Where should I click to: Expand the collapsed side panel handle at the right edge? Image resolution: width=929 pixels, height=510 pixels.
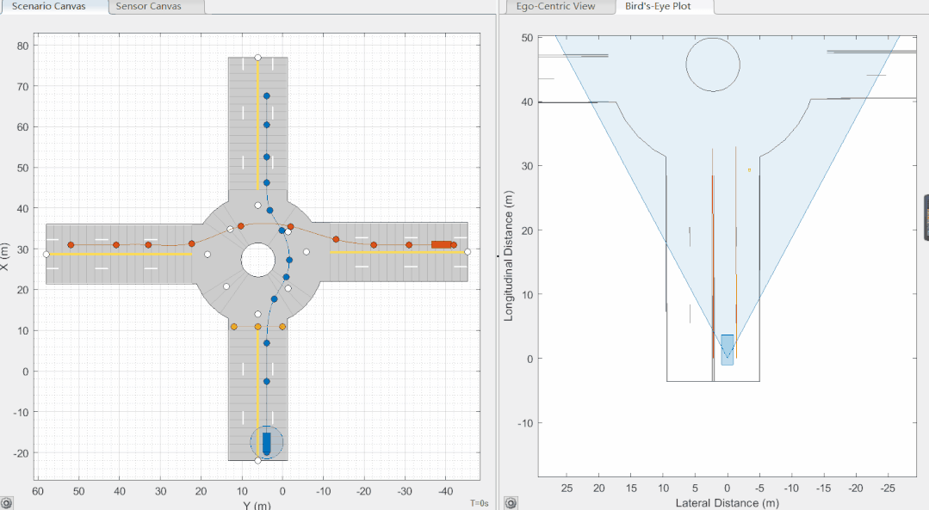pos(926,218)
